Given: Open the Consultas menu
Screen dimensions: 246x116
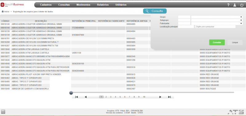Looking at the screenshot, I should click(x=64, y=5).
